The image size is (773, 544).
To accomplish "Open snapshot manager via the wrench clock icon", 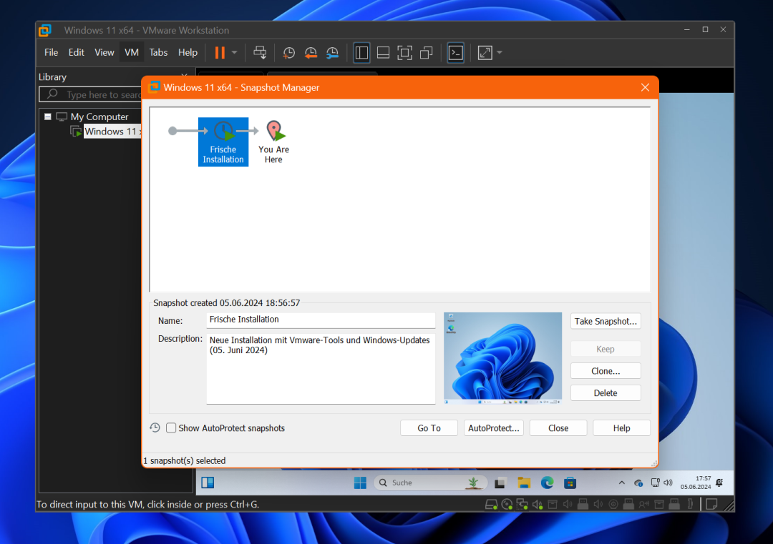I will pyautogui.click(x=333, y=53).
